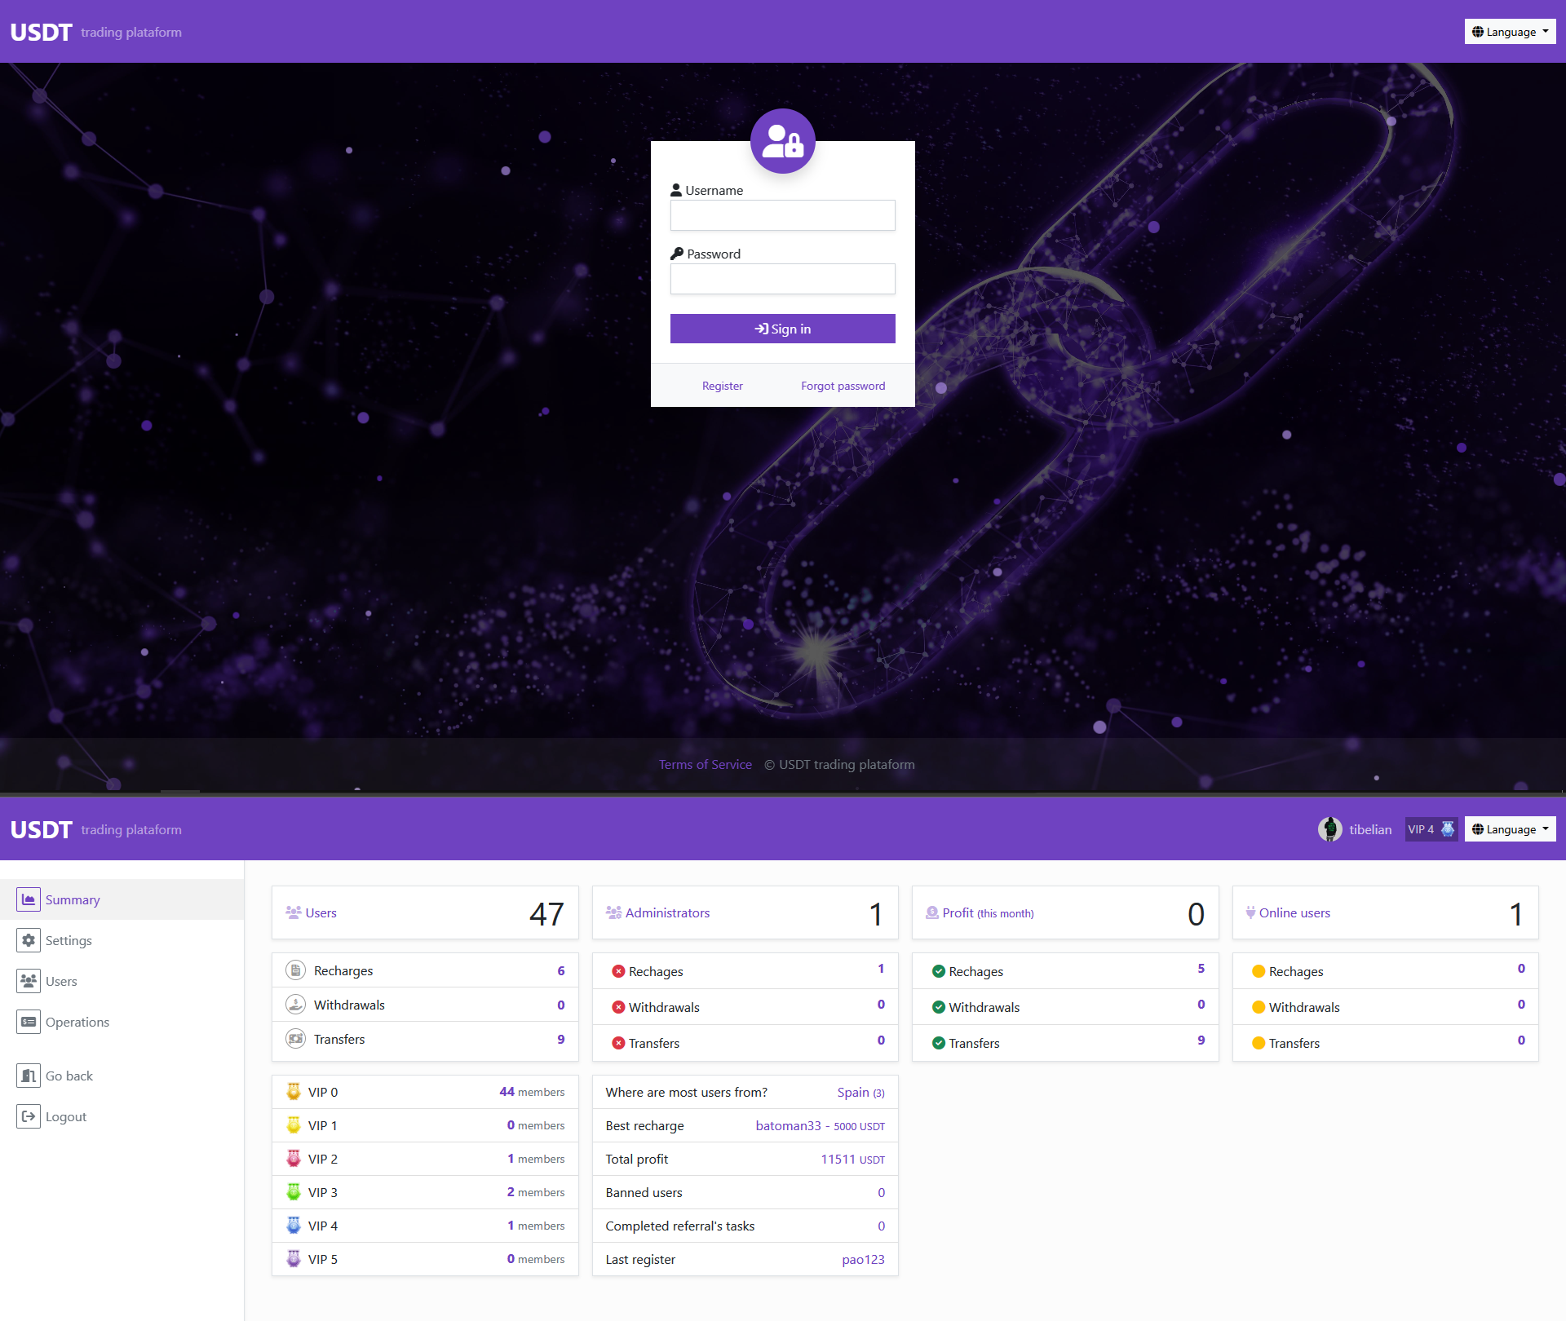This screenshot has width=1566, height=1321.
Task: Select Go back in the sidebar
Action: [x=122, y=1076]
